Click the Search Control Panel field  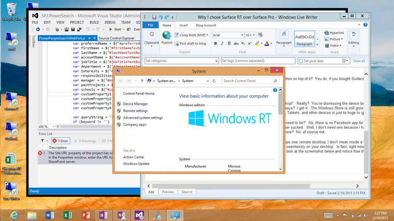click(250, 81)
